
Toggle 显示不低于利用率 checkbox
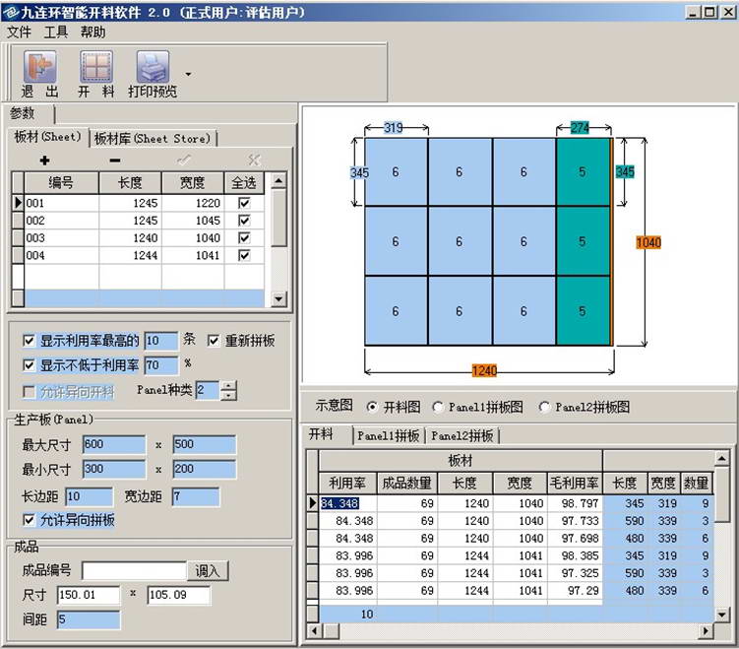(29, 365)
